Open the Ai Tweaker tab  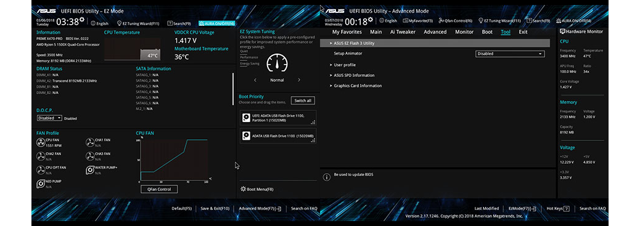[403, 32]
